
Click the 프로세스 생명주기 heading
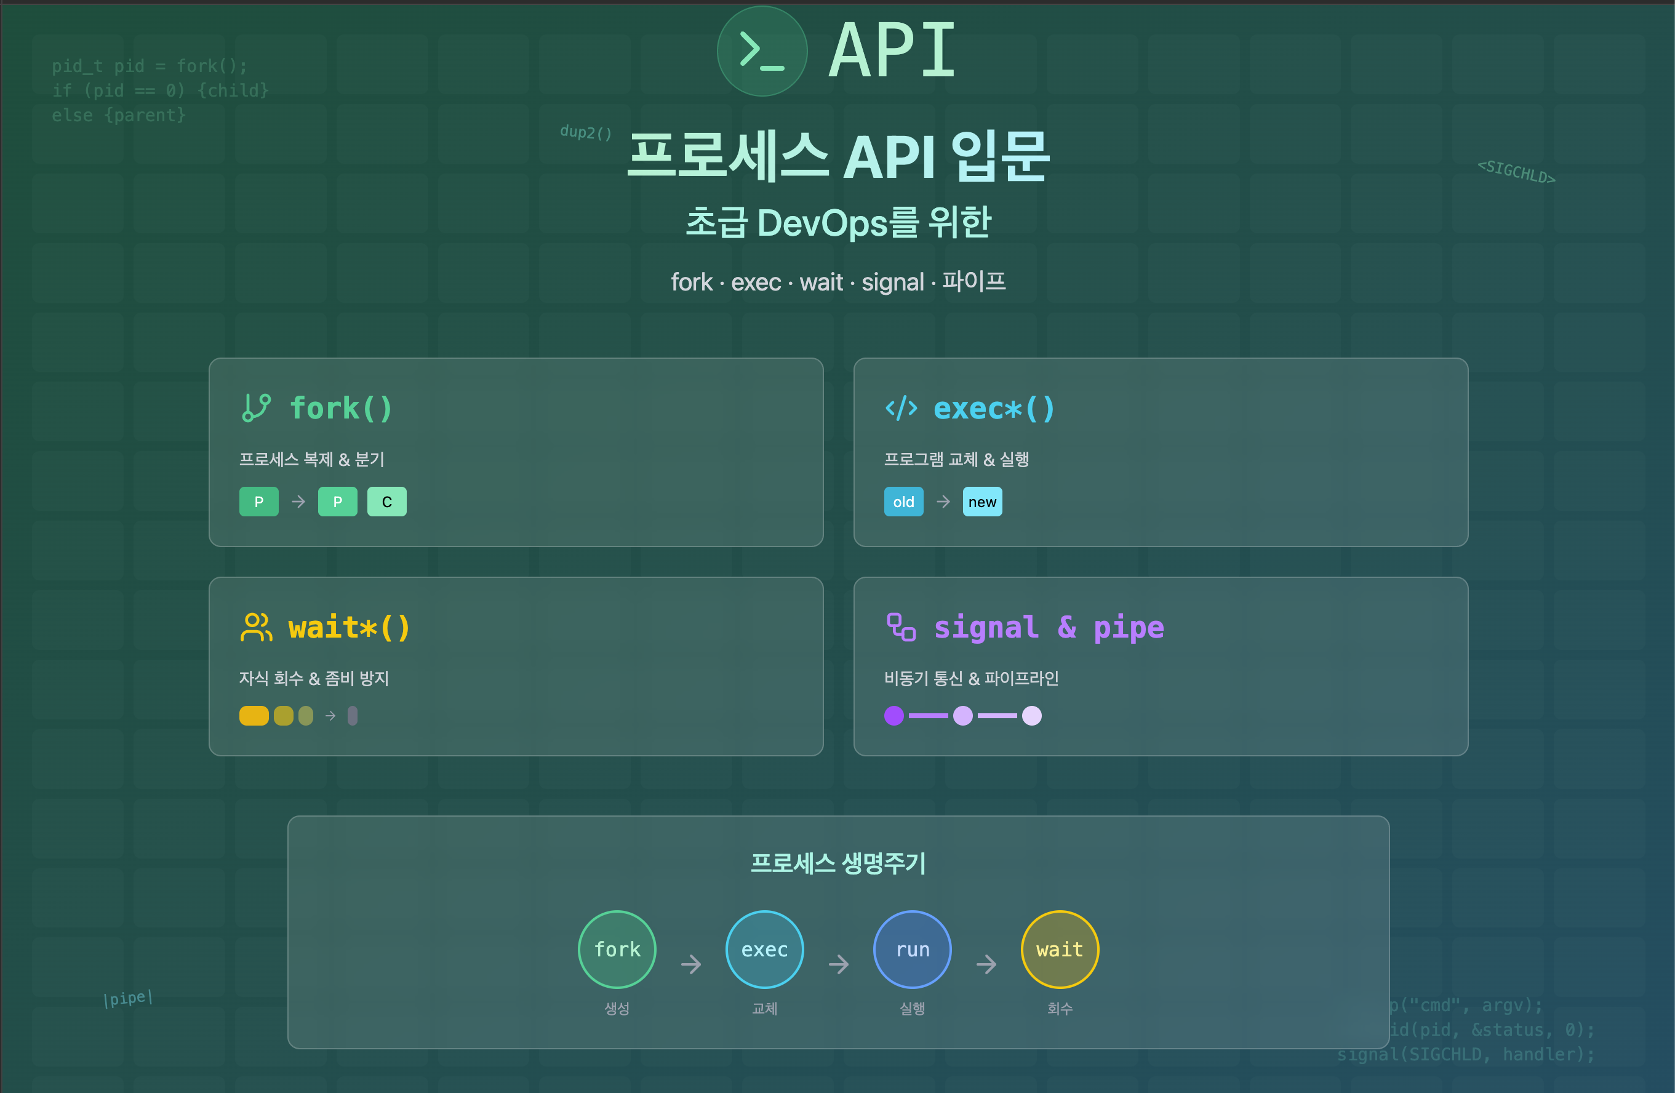(837, 863)
